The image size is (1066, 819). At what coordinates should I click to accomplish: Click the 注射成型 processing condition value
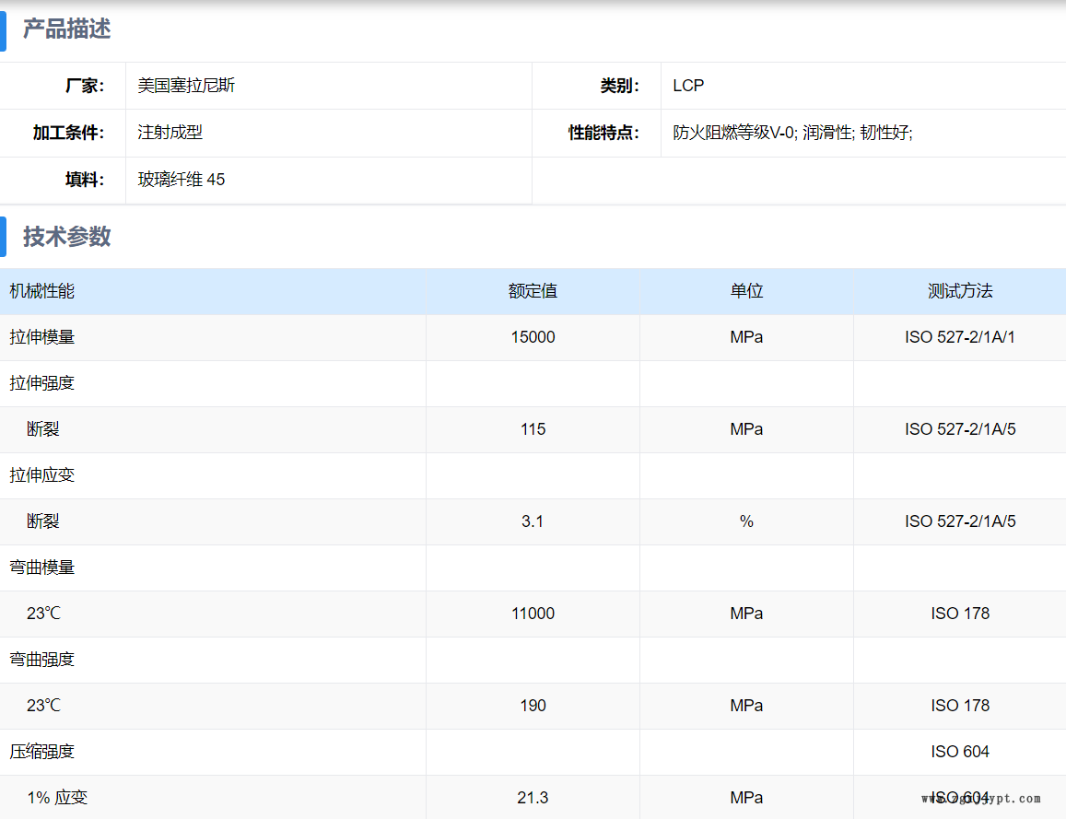point(170,133)
